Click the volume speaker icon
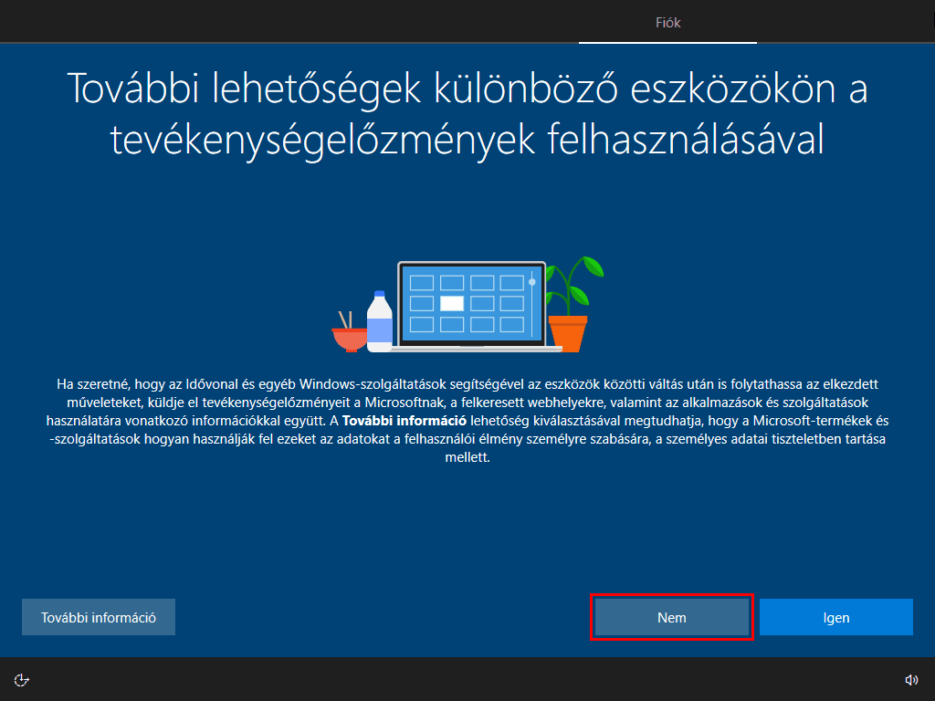The width and height of the screenshot is (935, 701). [910, 679]
